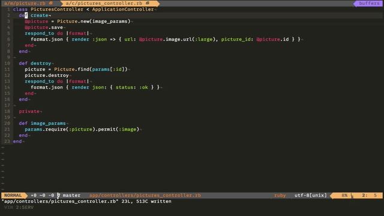This screenshot has height=216, width=384.
Task: Click 'Picture.new(image_params)' on line 3
Action: [x=94, y=22]
